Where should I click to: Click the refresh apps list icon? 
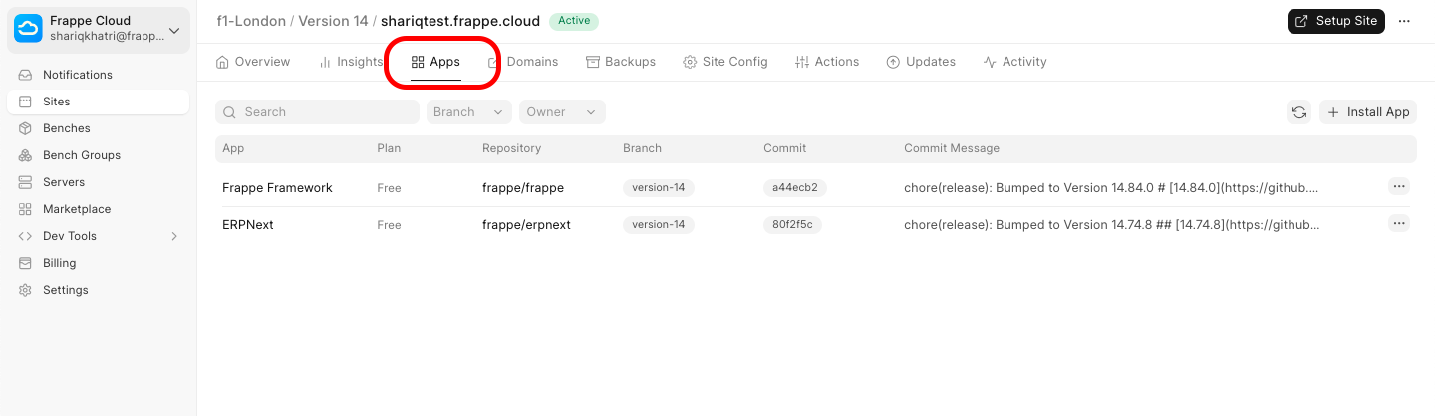pos(1299,112)
